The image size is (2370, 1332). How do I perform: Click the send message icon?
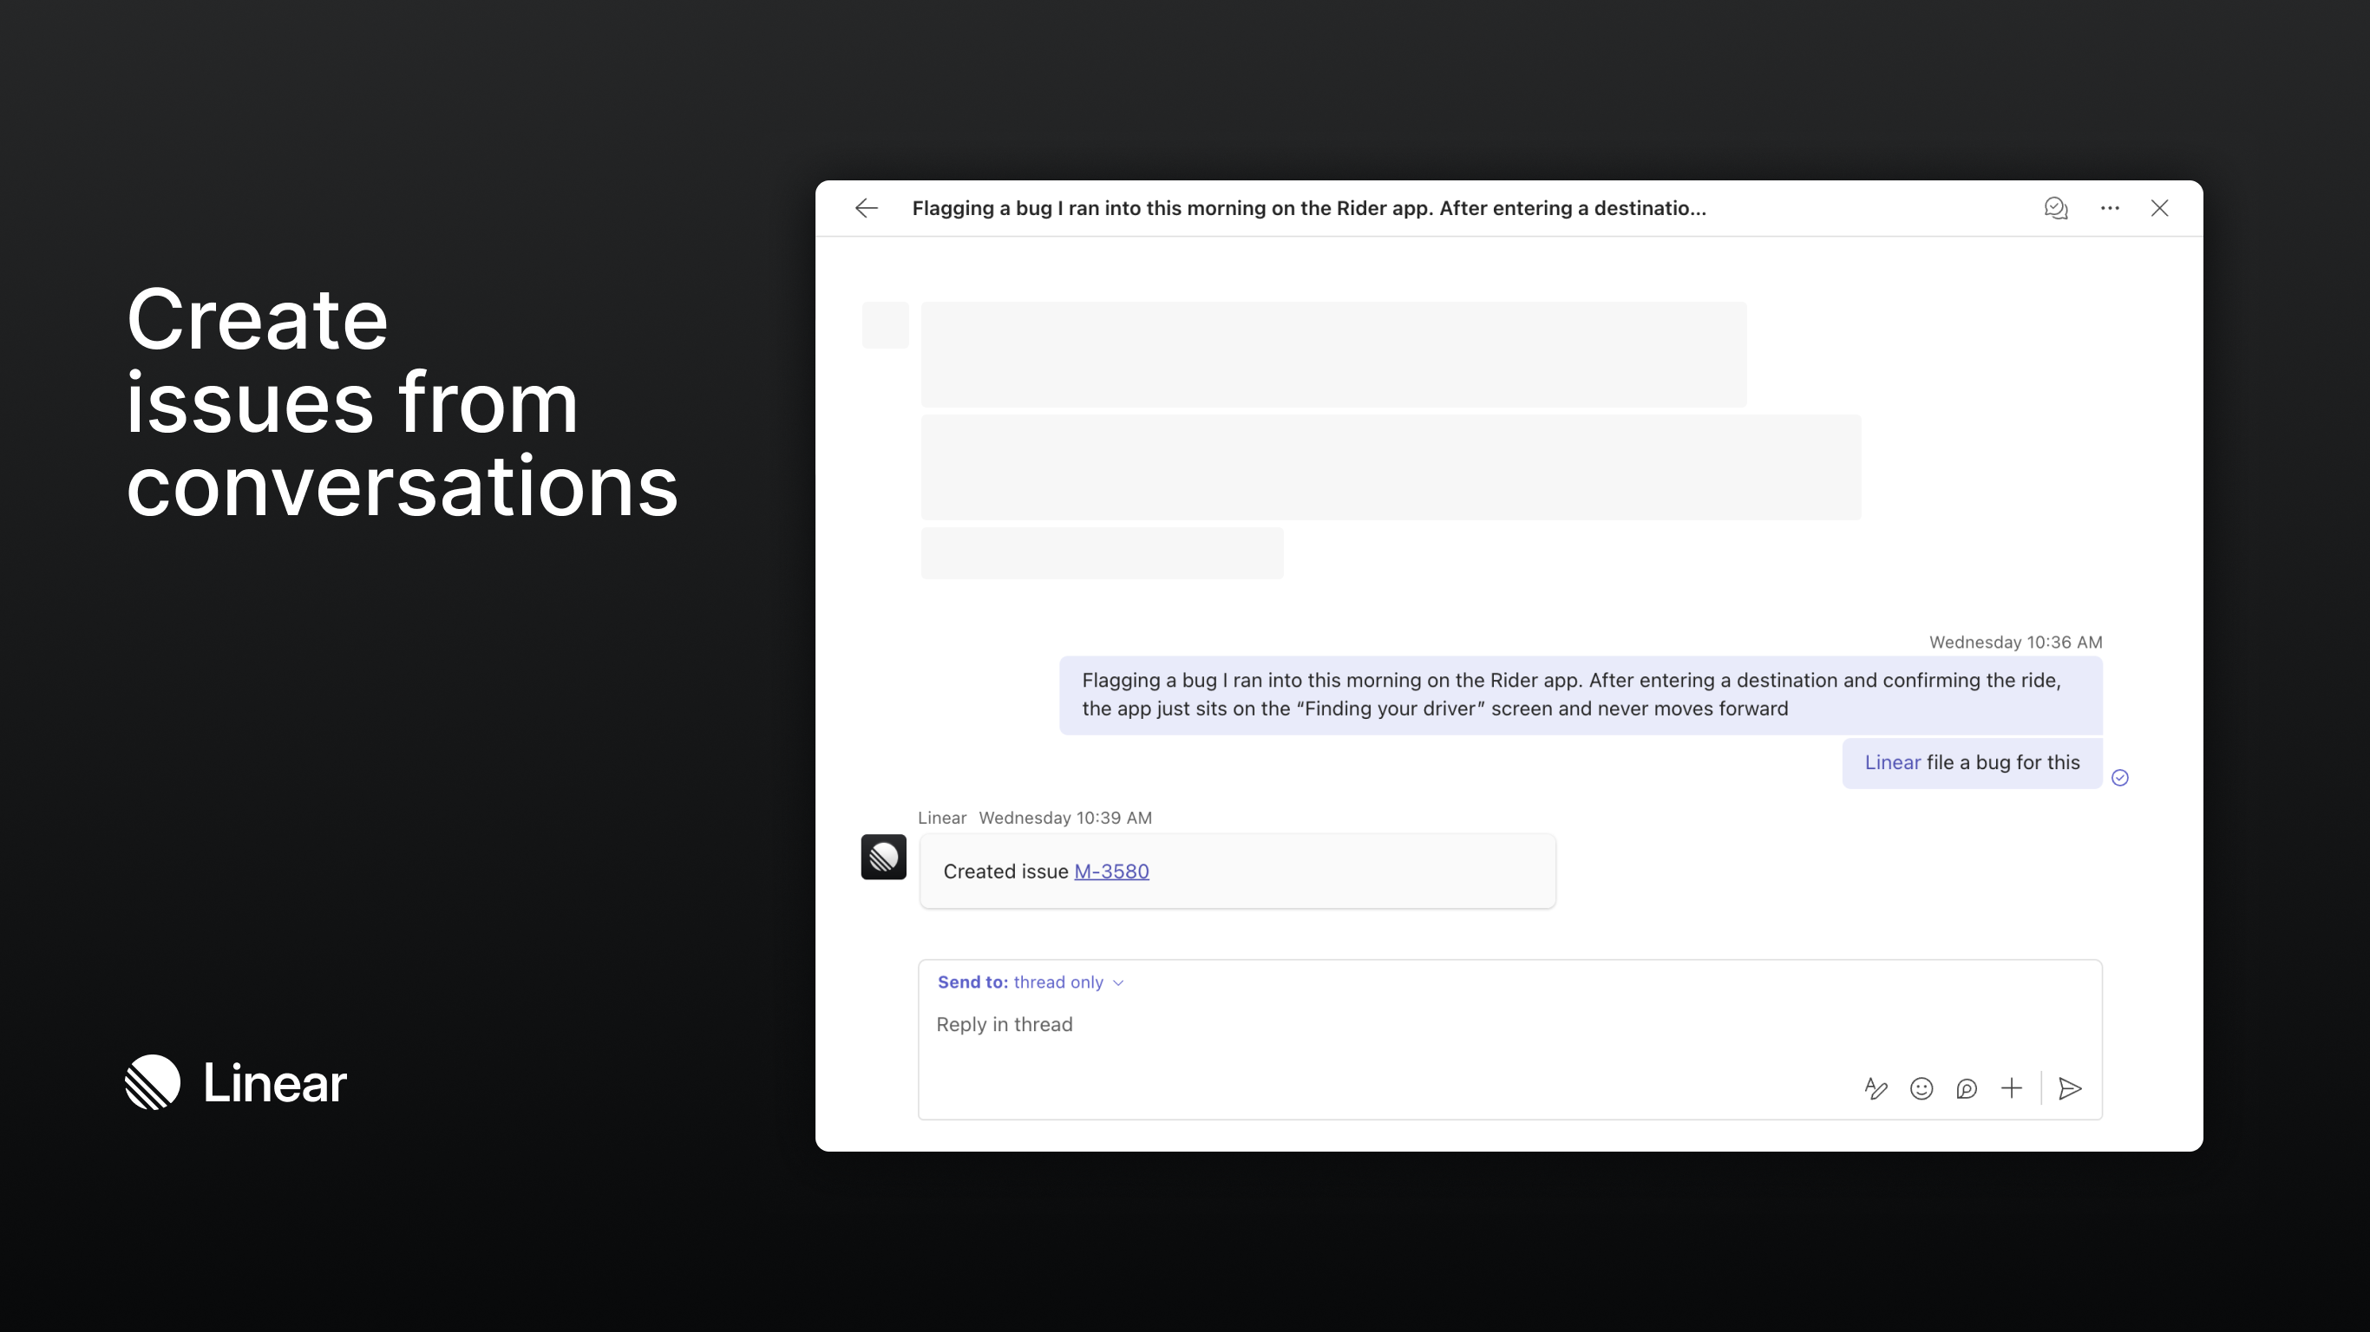(x=2070, y=1088)
